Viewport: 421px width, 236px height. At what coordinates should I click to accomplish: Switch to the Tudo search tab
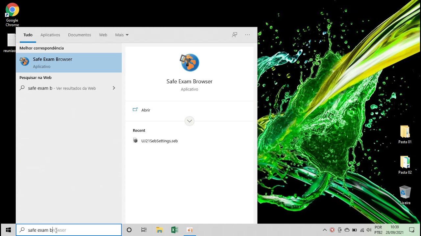tap(28, 35)
